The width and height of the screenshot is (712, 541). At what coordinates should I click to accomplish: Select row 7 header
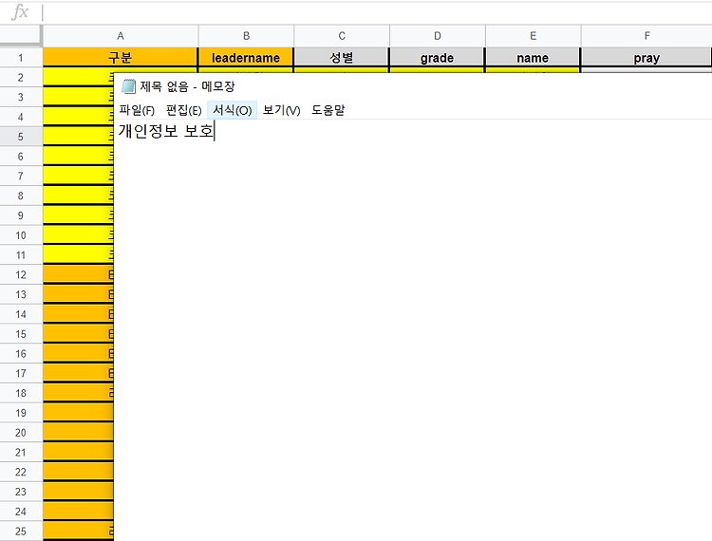tap(21, 177)
